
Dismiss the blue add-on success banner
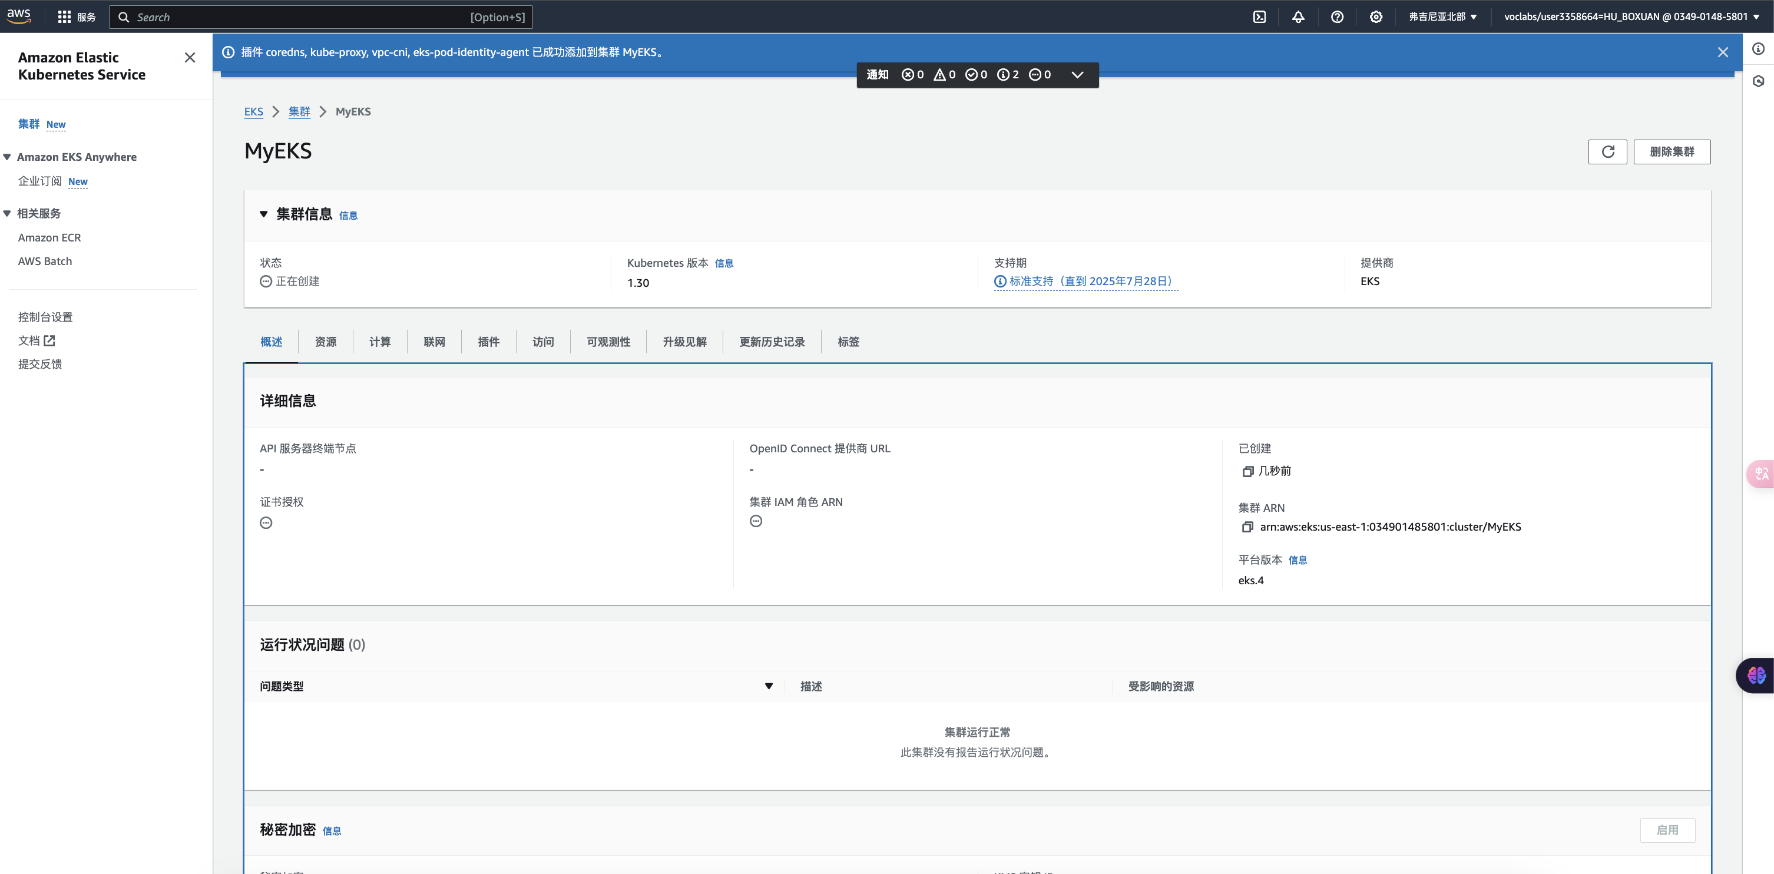[1722, 52]
